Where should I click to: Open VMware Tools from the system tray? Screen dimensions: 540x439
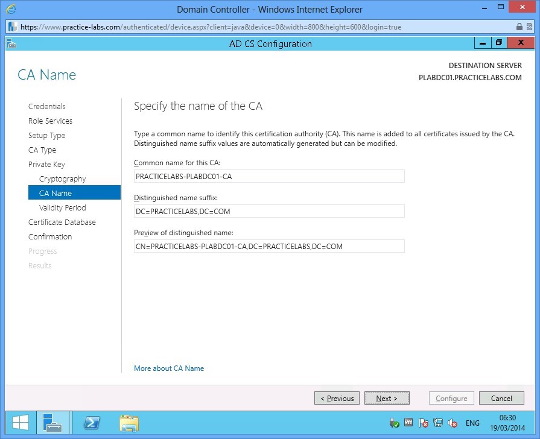coord(409,423)
